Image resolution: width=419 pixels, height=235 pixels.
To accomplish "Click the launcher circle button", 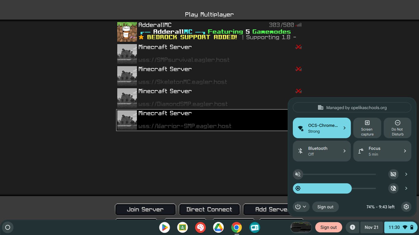I will [x=8, y=227].
